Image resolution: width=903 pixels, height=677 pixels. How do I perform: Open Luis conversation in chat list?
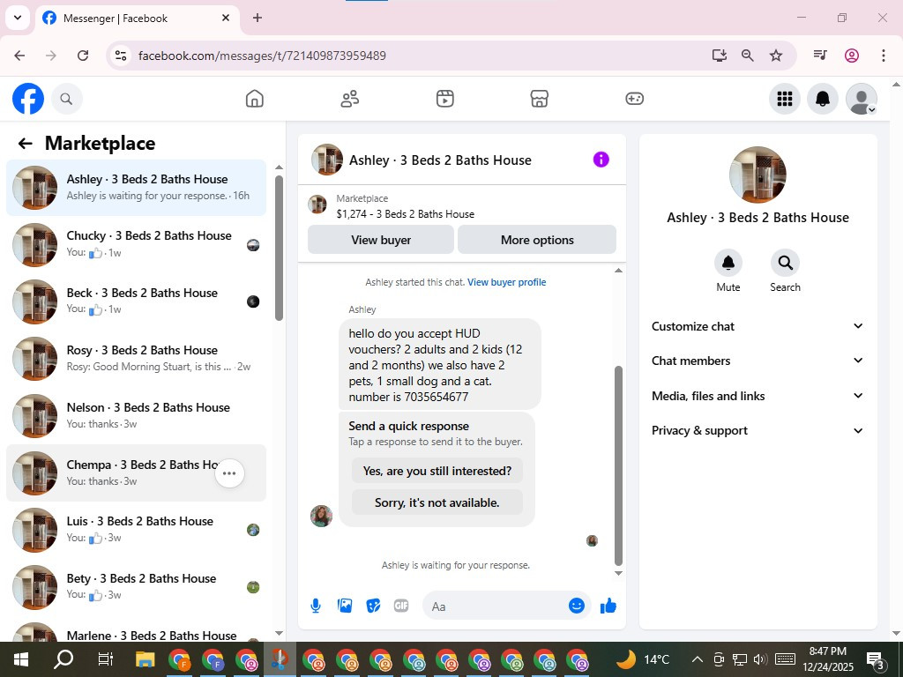137,530
